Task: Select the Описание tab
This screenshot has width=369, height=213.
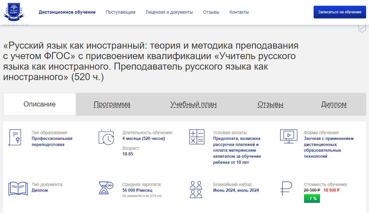Action: point(39,104)
